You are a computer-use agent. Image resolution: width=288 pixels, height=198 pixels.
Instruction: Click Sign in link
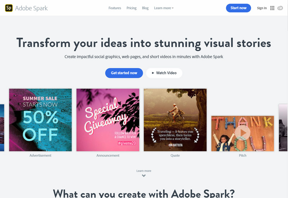coord(262,8)
